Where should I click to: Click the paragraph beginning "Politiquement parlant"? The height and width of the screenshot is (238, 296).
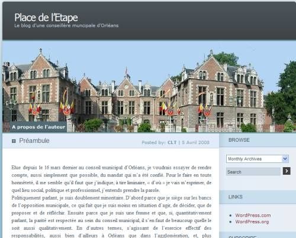click(111, 217)
